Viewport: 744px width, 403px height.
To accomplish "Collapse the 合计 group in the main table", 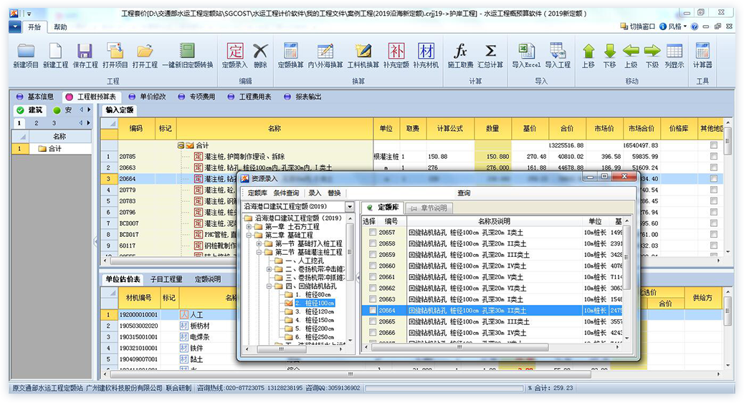I will click(181, 145).
